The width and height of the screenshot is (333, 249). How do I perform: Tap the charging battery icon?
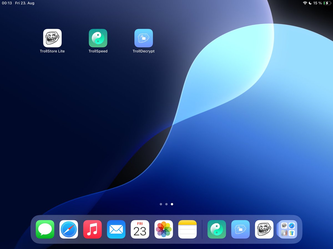pyautogui.click(x=327, y=3)
